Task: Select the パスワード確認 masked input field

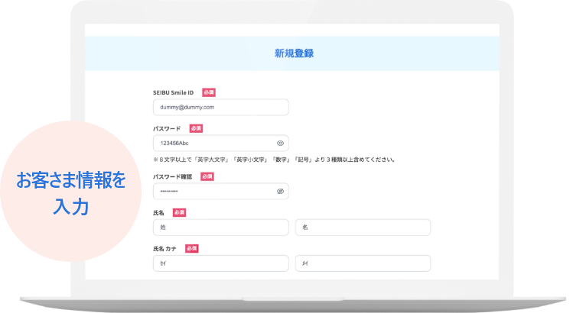Action: pos(214,191)
